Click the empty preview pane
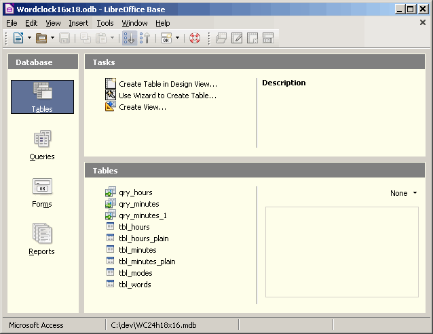The width and height of the screenshot is (433, 334). click(x=342, y=252)
